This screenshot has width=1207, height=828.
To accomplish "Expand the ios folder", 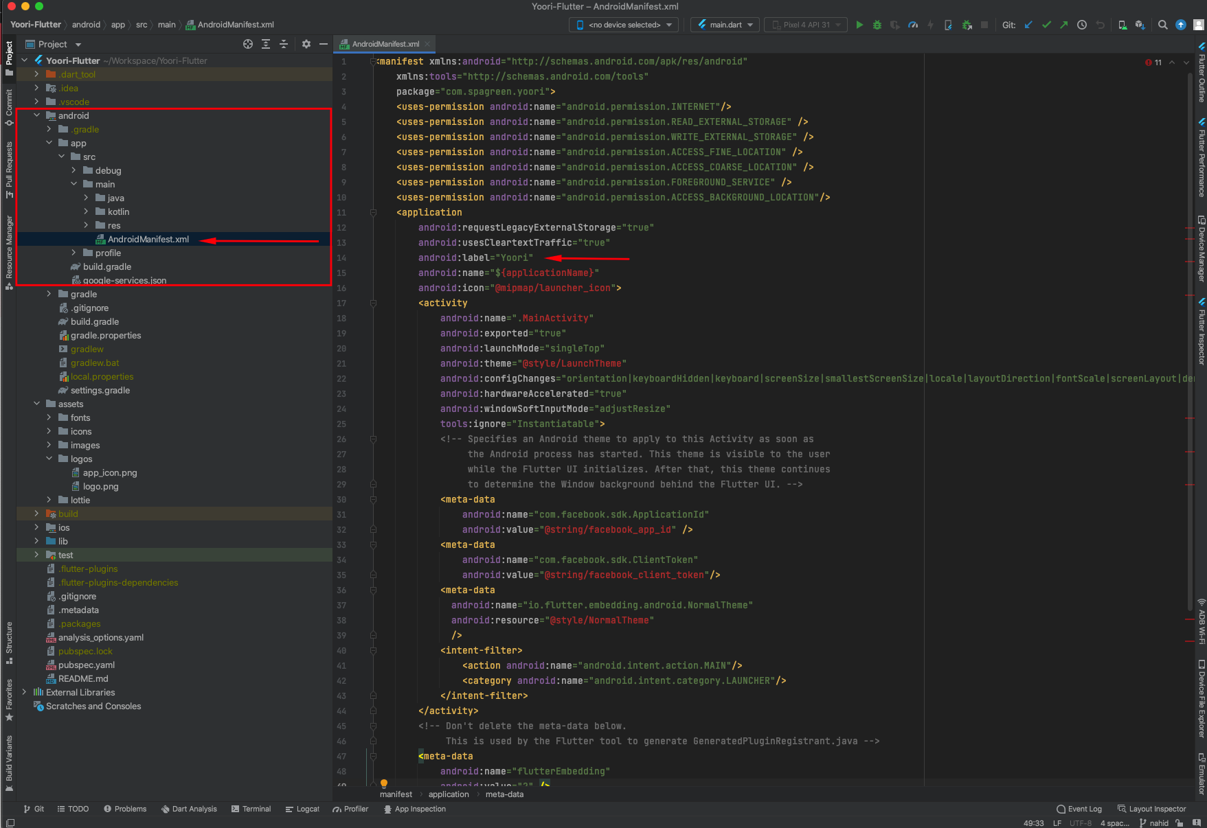I will click(x=36, y=527).
